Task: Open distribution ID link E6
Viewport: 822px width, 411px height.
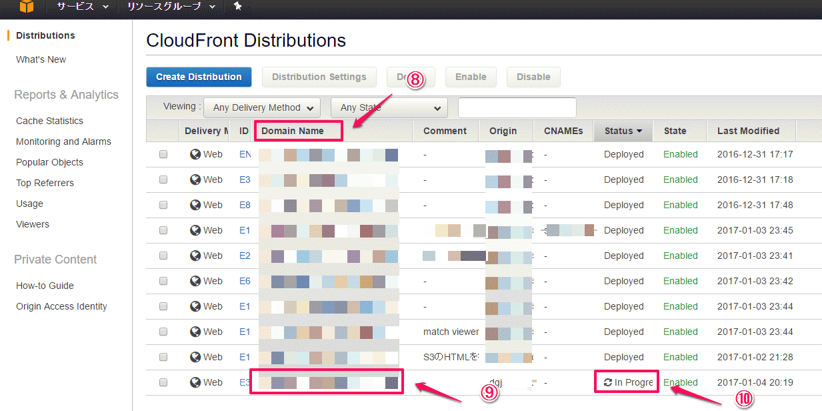Action: [x=245, y=281]
